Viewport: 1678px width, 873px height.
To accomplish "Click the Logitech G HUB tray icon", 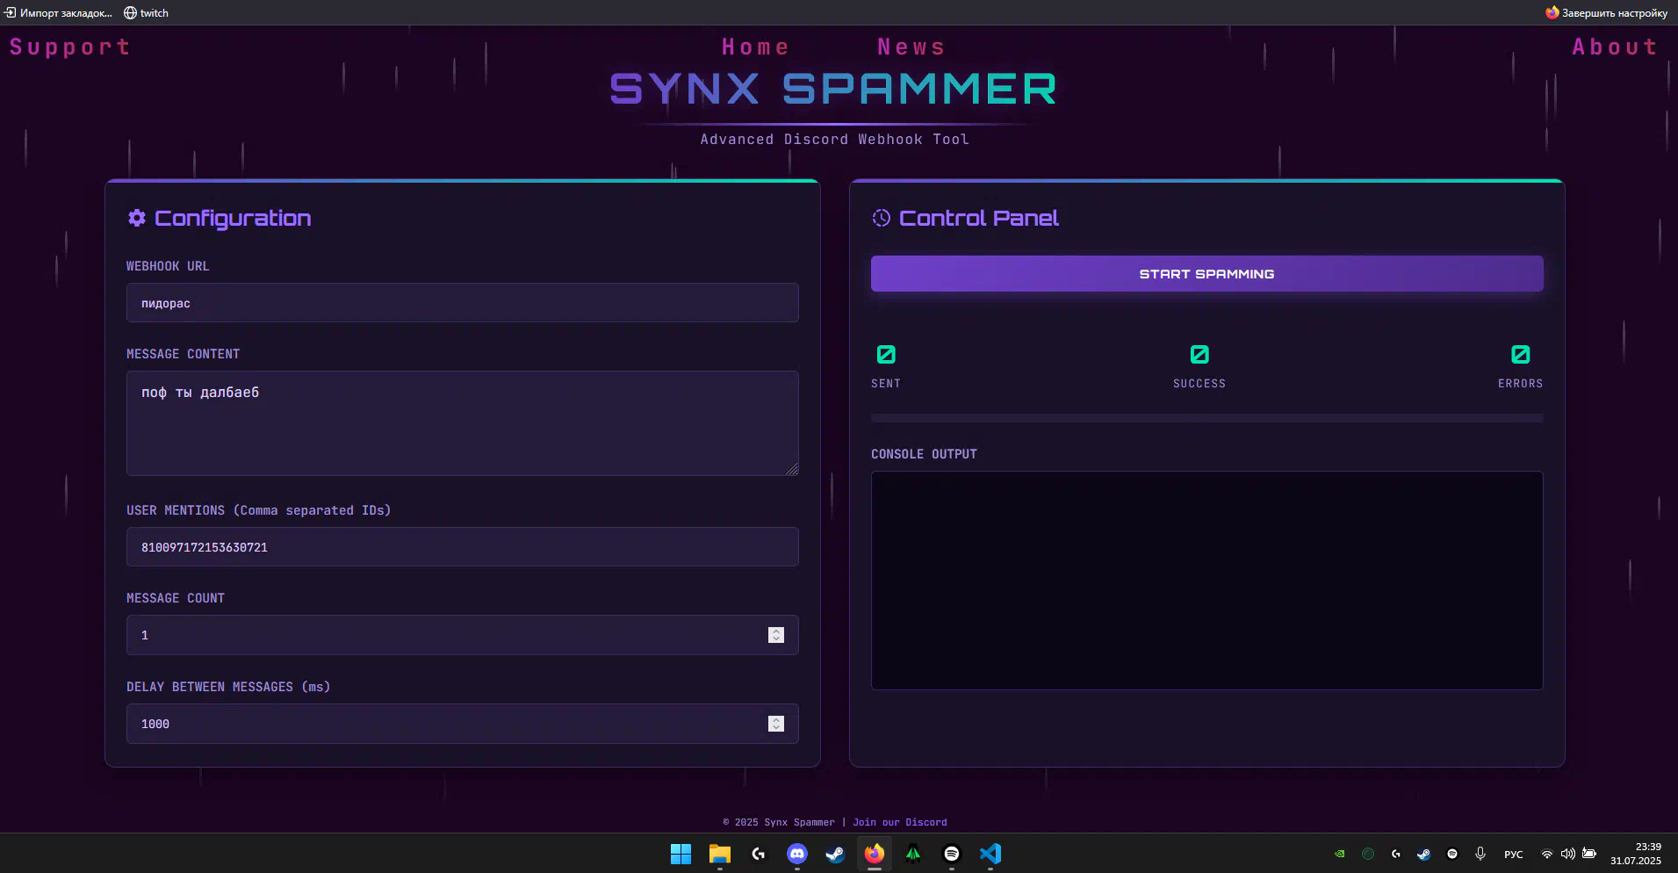I will click(1396, 854).
